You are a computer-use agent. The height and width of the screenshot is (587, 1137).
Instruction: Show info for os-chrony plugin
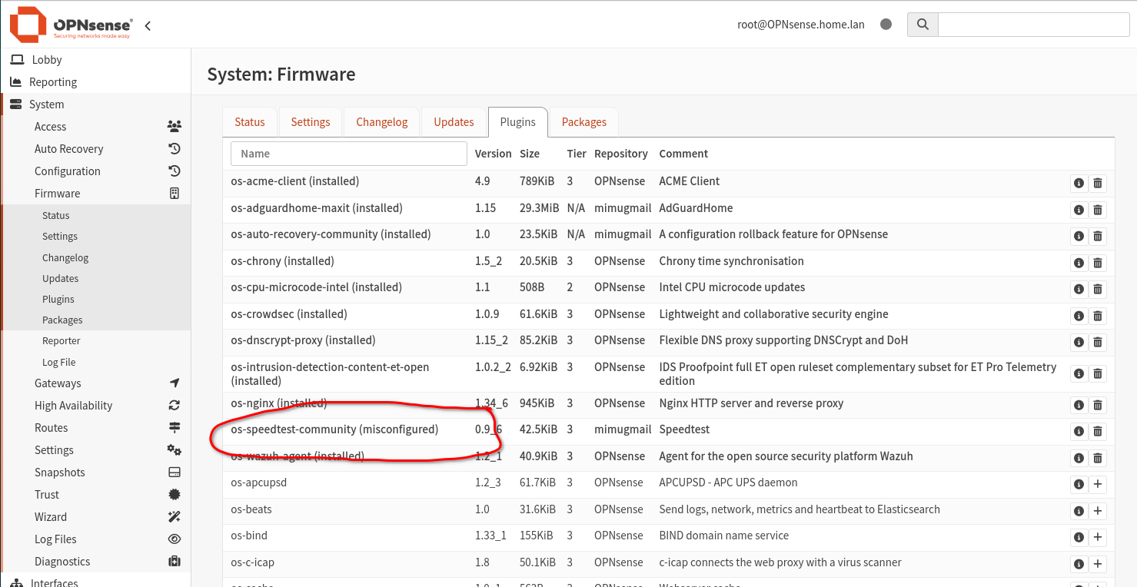(1079, 263)
